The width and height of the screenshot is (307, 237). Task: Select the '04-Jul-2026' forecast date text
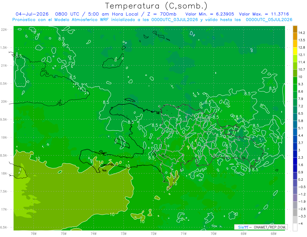tap(31, 14)
